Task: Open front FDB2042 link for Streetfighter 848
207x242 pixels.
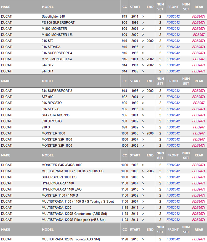Action: (173, 17)
